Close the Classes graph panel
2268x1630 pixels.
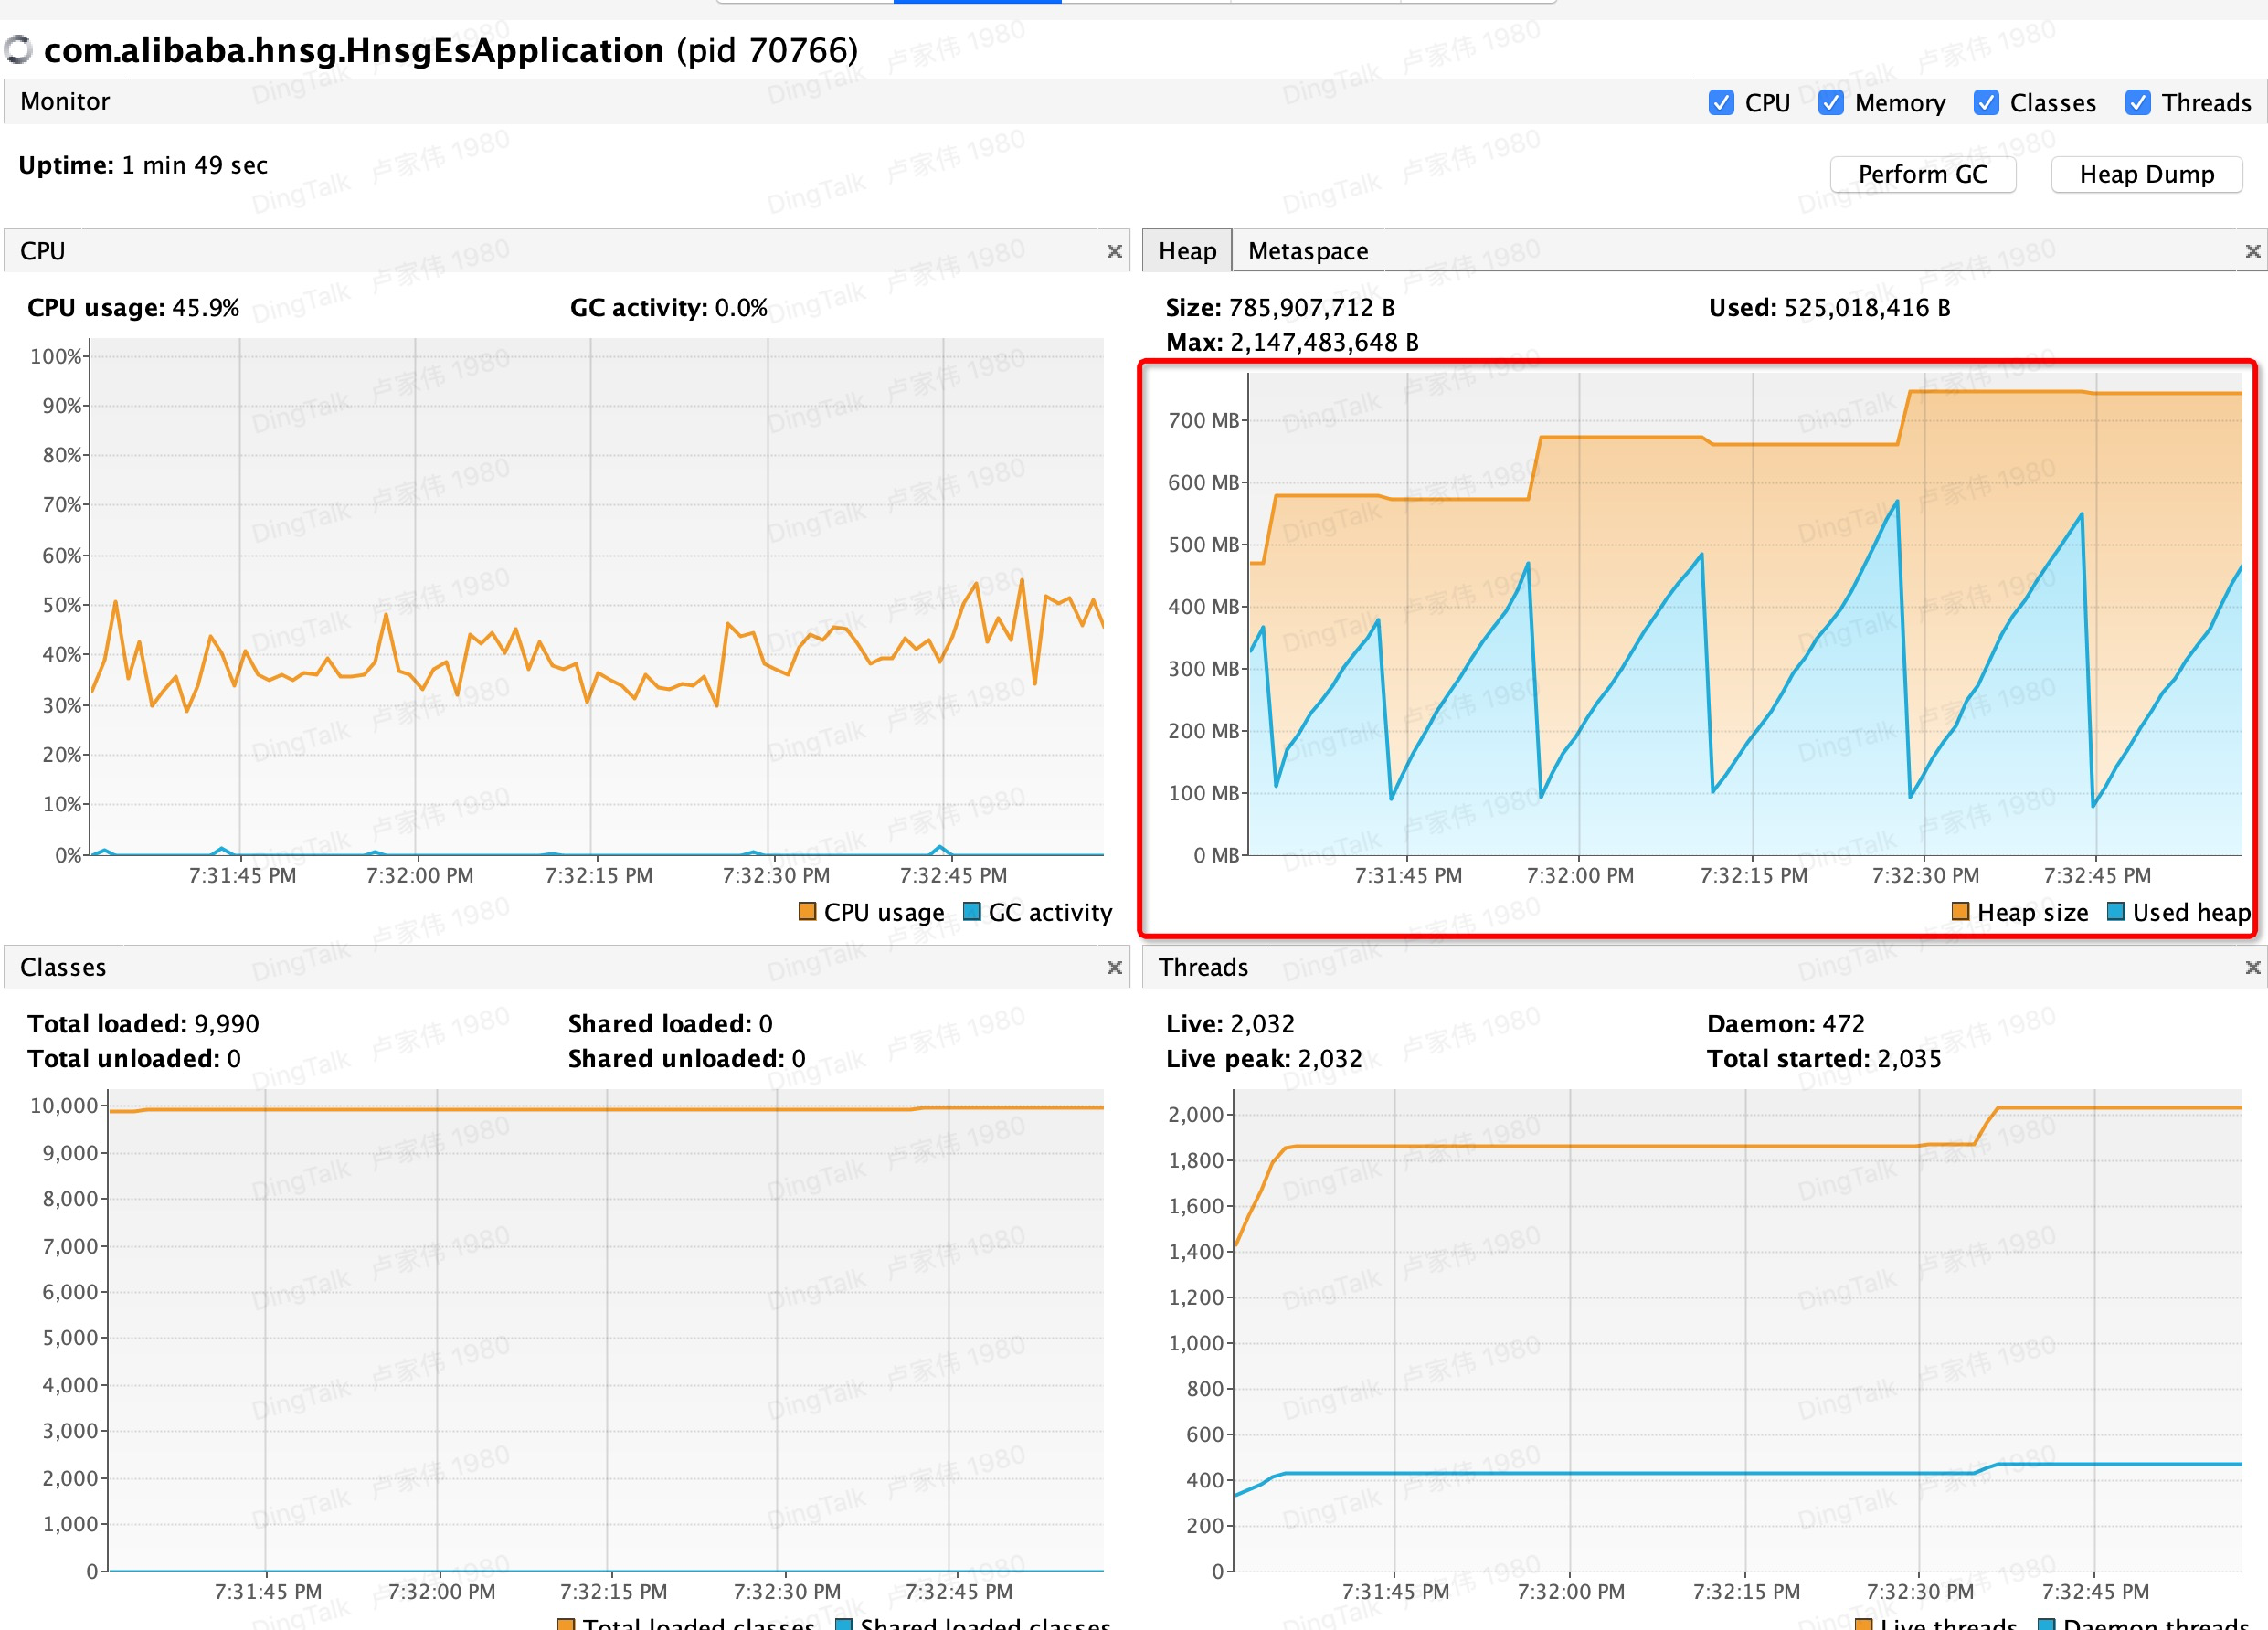pos(1114,967)
